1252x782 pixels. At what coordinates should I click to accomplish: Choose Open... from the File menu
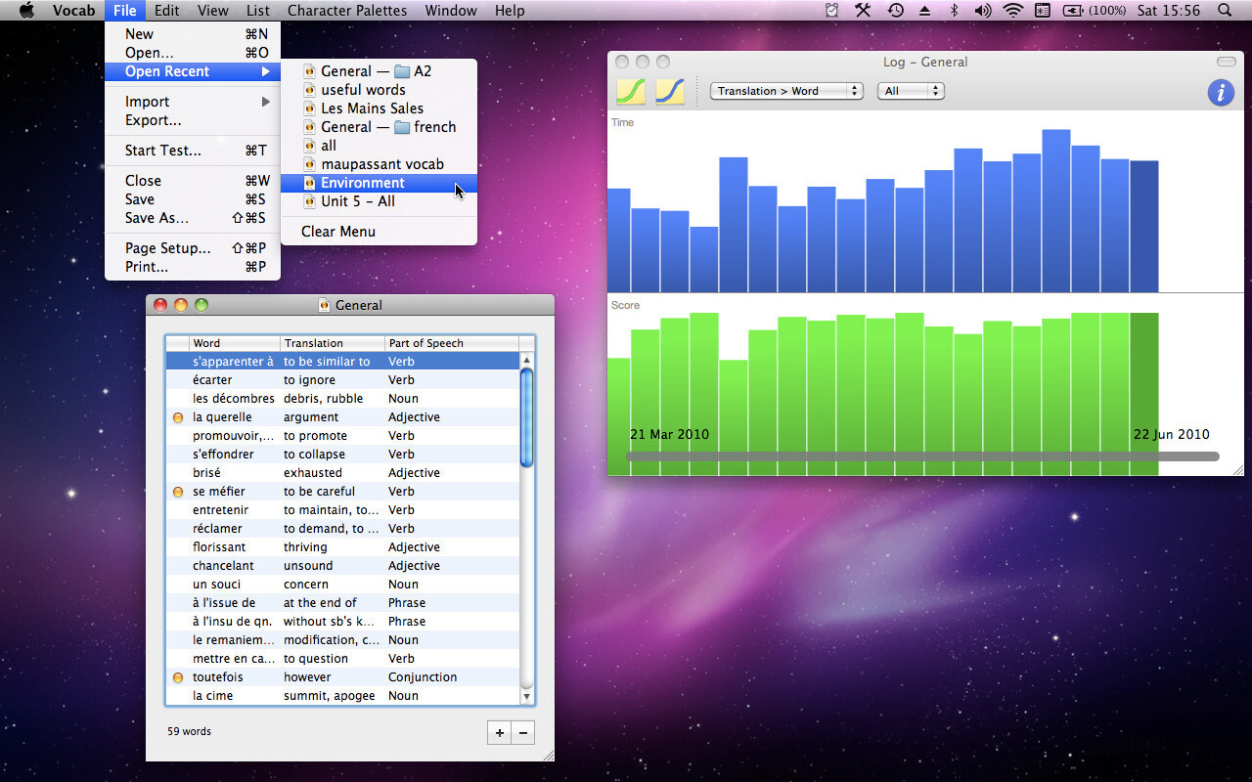(x=193, y=53)
